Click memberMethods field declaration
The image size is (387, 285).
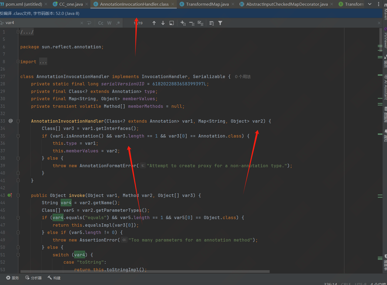pos(146,106)
